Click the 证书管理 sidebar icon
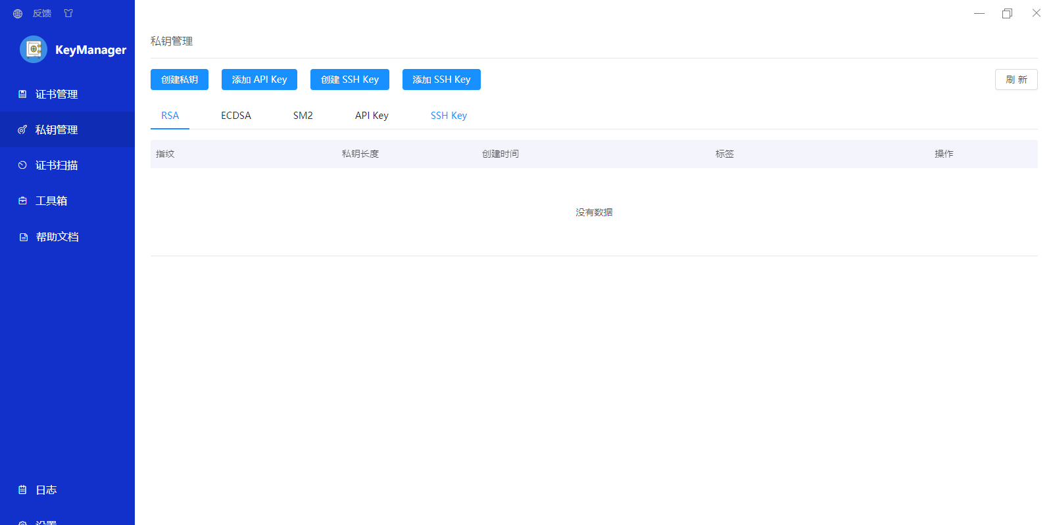Image resolution: width=1051 pixels, height=525 pixels. pos(22,94)
